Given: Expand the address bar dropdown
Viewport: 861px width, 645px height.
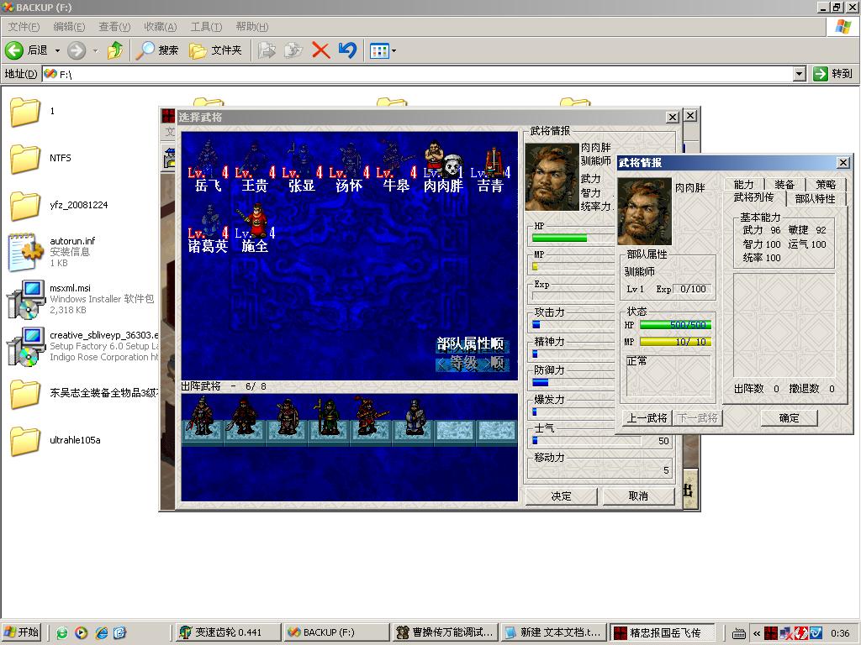Looking at the screenshot, I should pyautogui.click(x=800, y=74).
